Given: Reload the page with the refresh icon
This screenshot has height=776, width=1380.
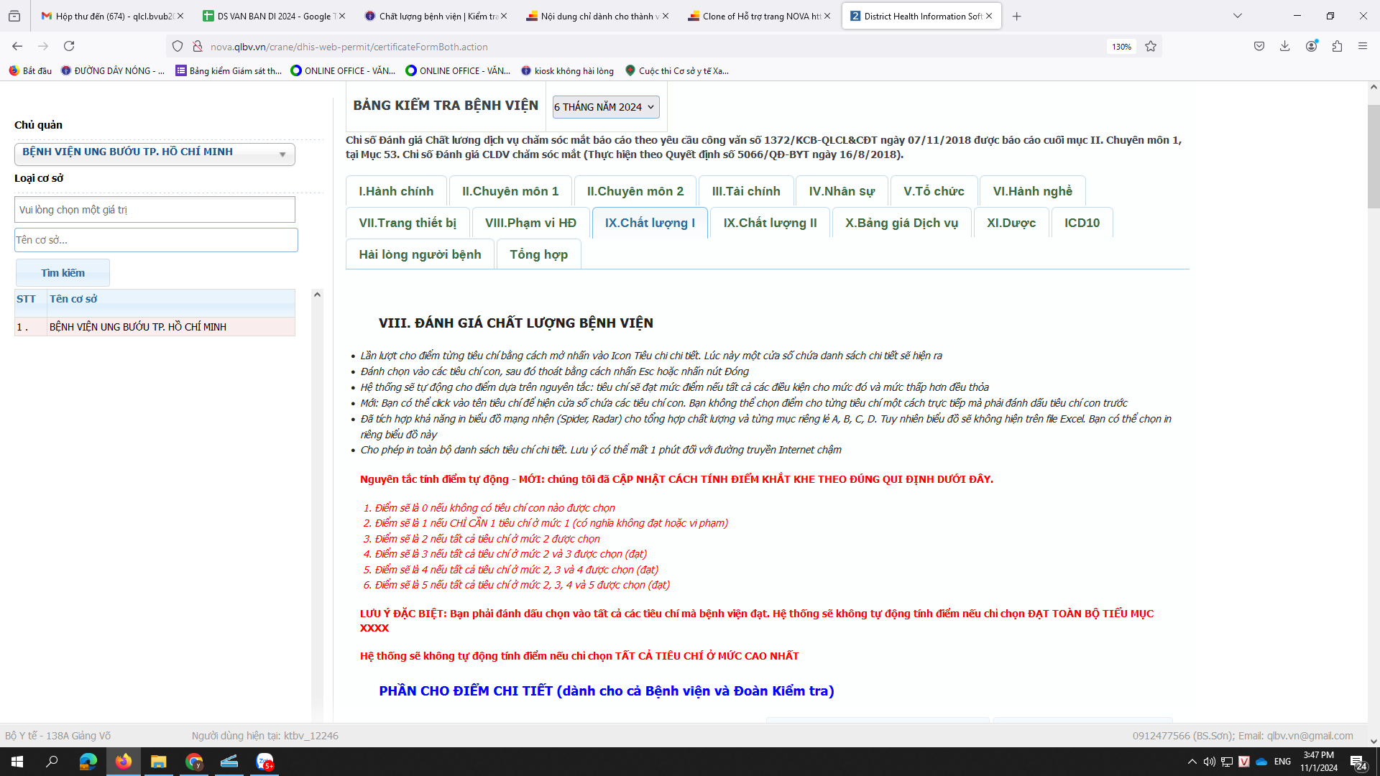Looking at the screenshot, I should click(69, 46).
